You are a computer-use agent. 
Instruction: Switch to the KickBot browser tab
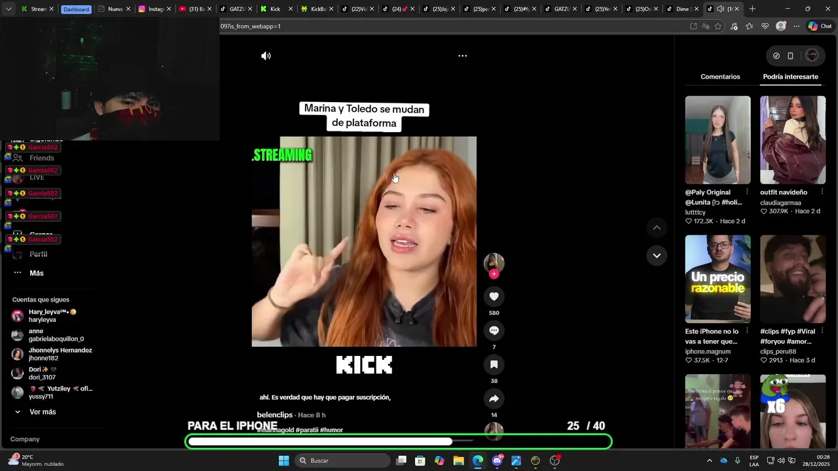(318, 9)
